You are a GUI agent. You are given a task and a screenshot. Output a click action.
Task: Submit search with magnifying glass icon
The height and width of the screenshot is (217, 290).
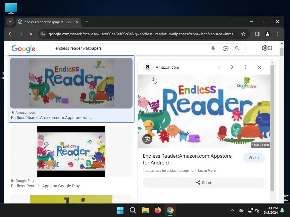point(237,48)
